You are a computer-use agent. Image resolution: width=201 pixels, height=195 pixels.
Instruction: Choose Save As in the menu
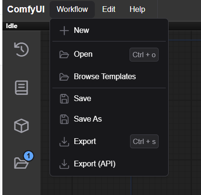click(x=109, y=119)
